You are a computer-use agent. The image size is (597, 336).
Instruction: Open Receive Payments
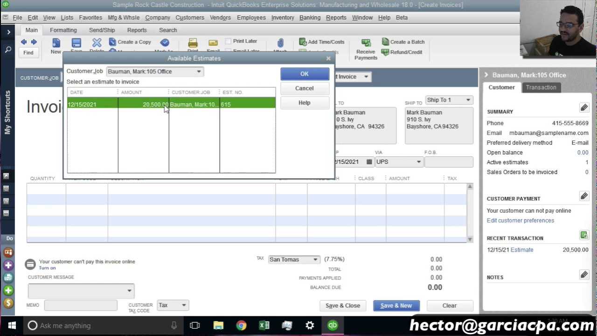[x=366, y=49]
